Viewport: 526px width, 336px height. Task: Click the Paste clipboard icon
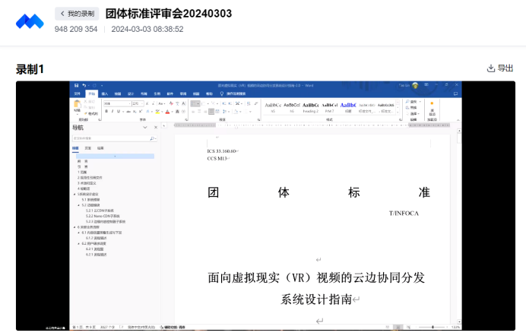tap(78, 104)
